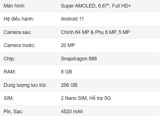Screen dimensions: 161x116
Task: Select the 4520 mAh value
Action: point(72,112)
